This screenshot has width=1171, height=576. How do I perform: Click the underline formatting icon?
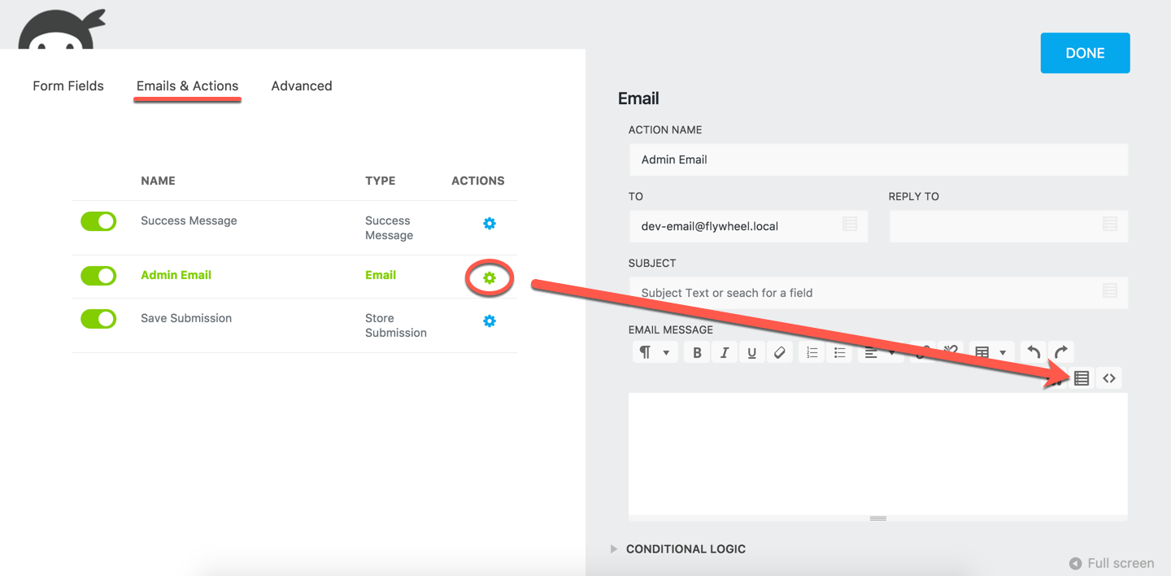[x=751, y=352]
